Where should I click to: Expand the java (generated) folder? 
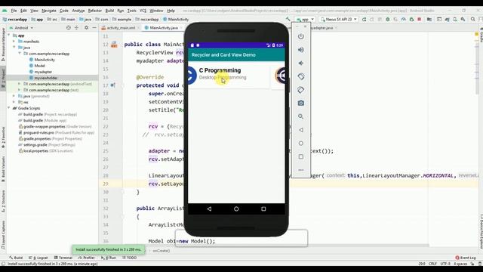(14, 96)
